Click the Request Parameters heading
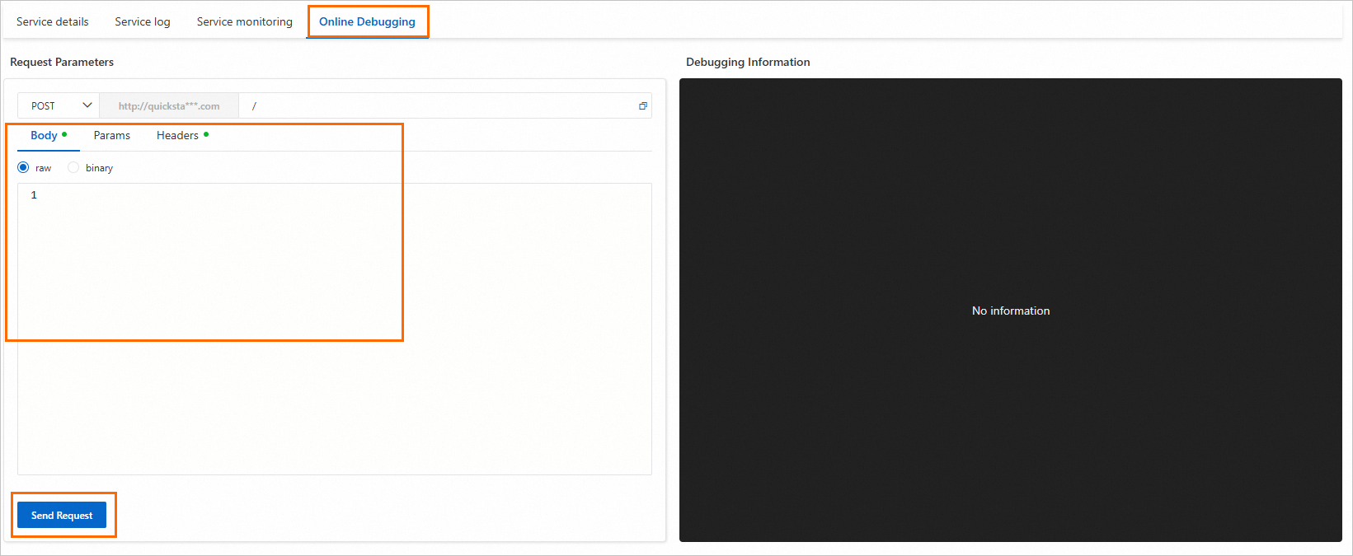Image resolution: width=1353 pixels, height=556 pixels. [62, 62]
